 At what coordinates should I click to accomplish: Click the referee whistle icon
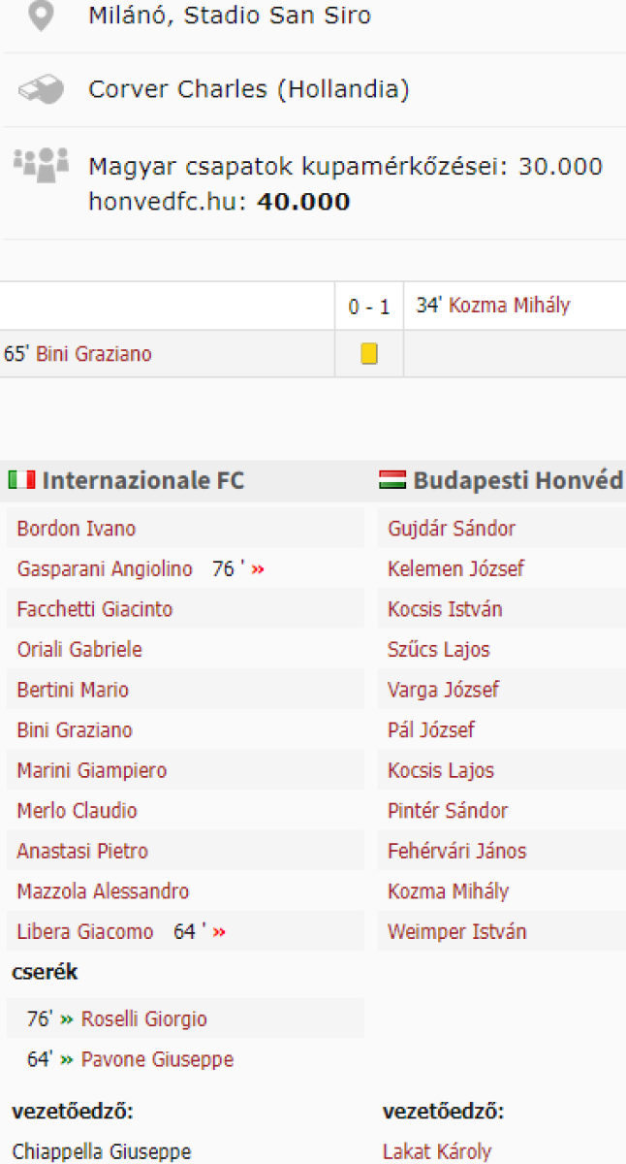point(41,90)
